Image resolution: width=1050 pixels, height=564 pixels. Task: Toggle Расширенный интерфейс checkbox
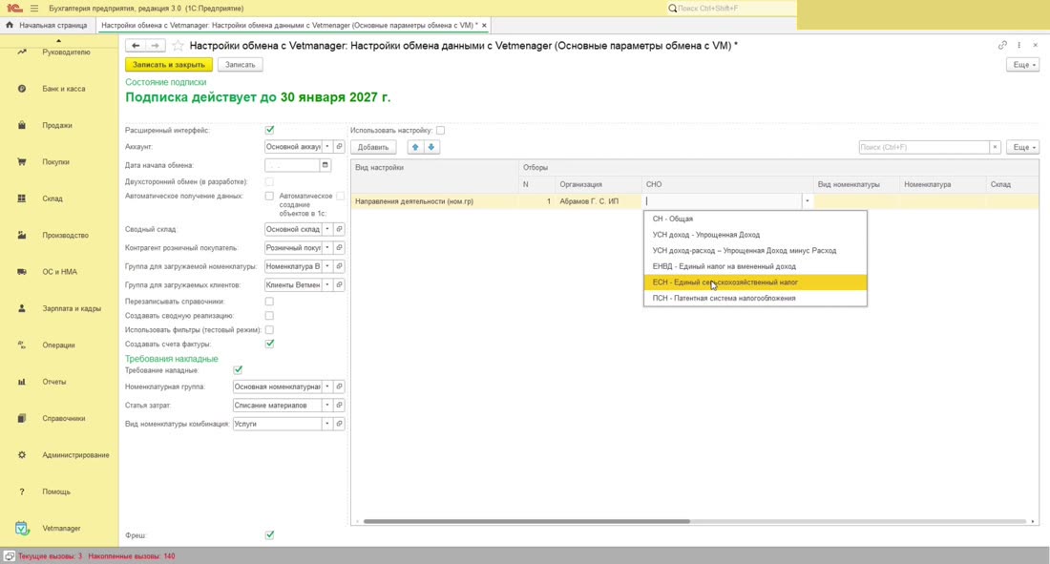point(269,130)
